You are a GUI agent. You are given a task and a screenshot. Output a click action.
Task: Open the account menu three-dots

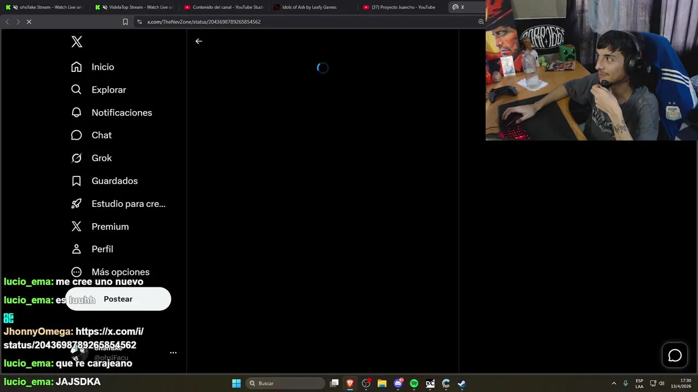pyautogui.click(x=173, y=353)
